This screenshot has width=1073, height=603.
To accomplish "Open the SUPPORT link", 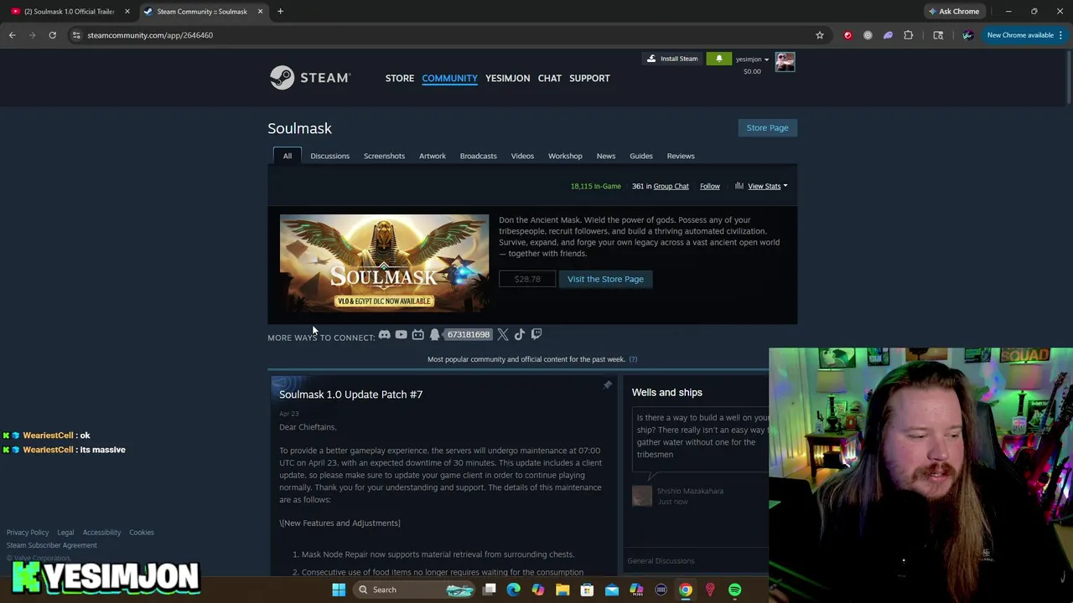I will tap(589, 78).
